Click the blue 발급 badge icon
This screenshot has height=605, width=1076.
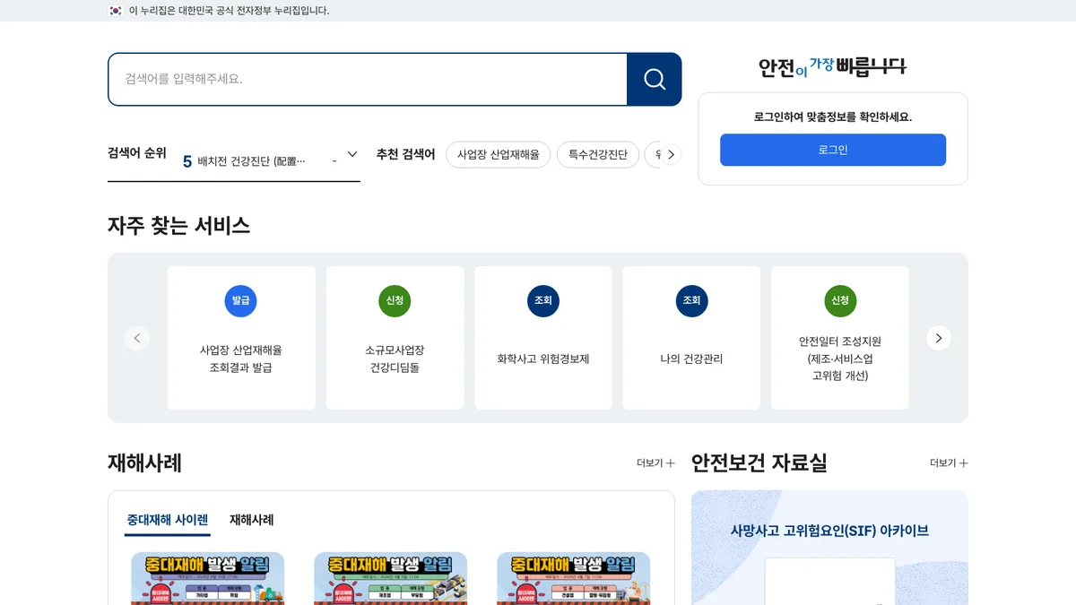pos(240,301)
